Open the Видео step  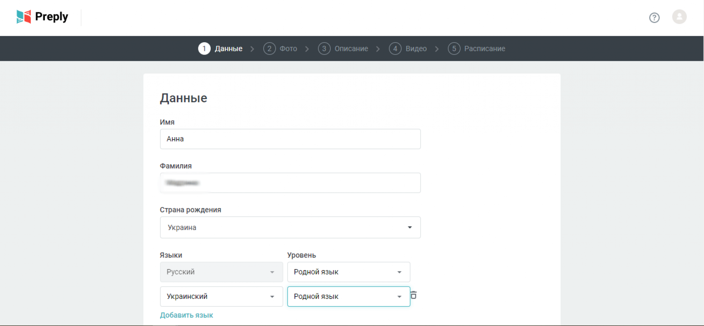coord(416,48)
